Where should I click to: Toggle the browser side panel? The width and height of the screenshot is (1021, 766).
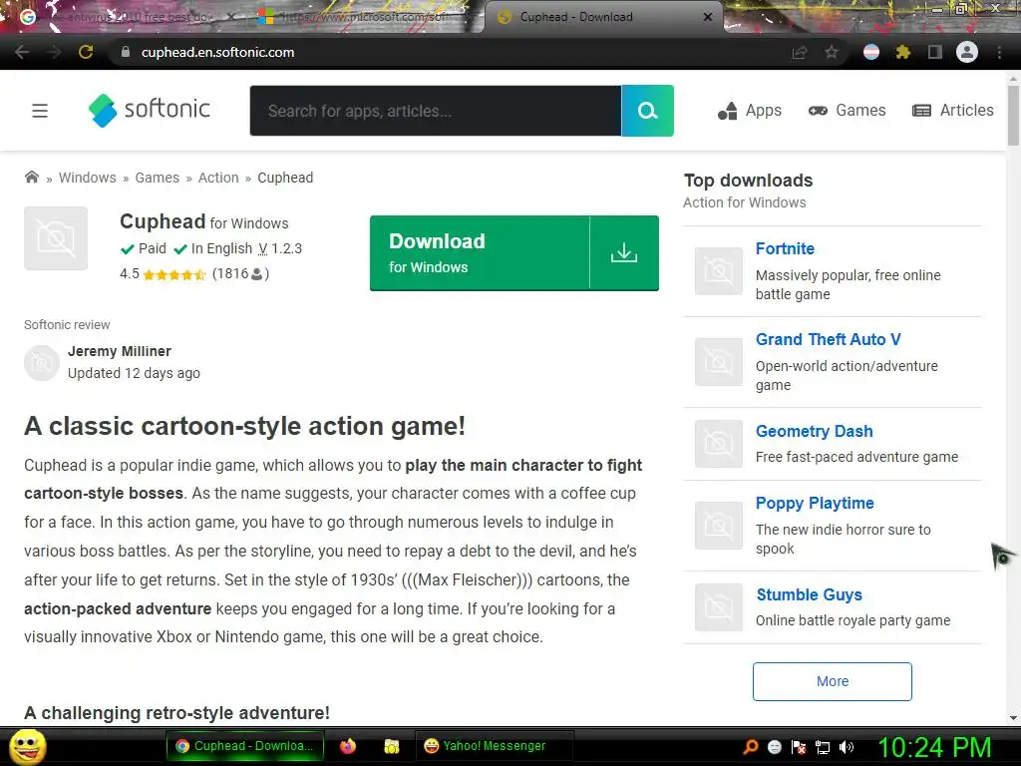pyautogui.click(x=935, y=52)
